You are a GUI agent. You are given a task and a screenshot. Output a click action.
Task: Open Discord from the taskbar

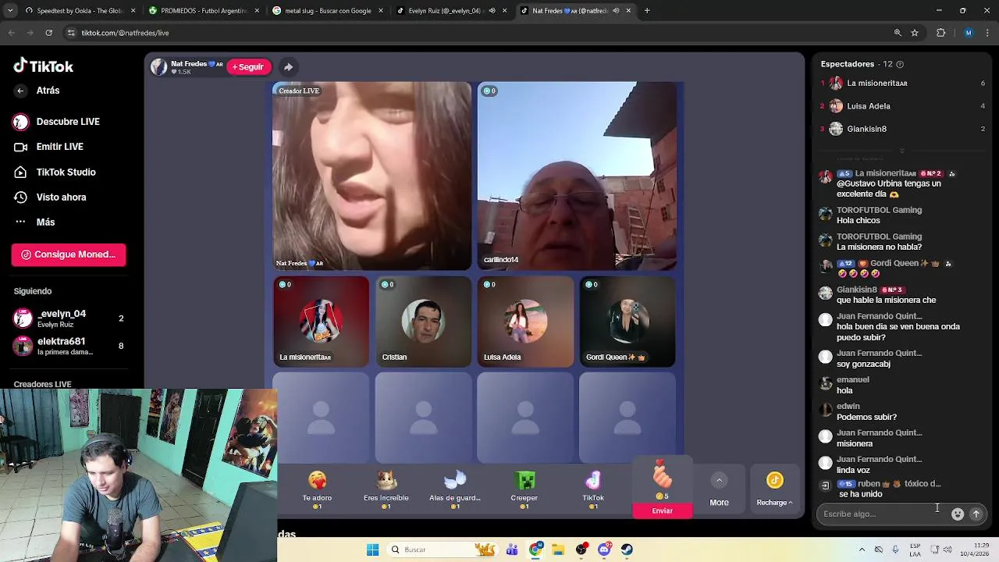click(x=604, y=550)
